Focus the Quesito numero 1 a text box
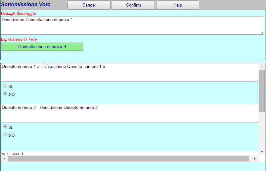 [x=129, y=72]
